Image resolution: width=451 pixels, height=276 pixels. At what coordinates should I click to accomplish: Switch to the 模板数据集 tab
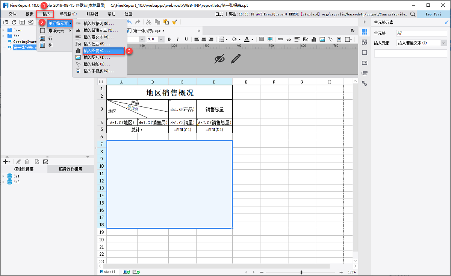click(24, 169)
